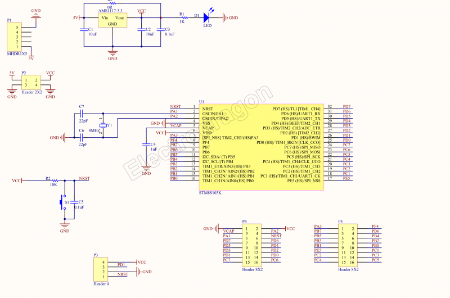Click the D1 LED diode symbol
This screenshot has height=298, width=450.
click(206, 18)
